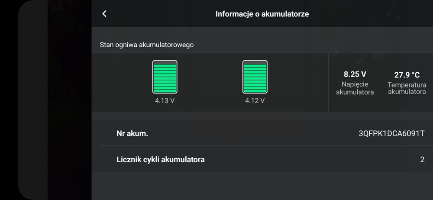Select the "Temperatura akumulatora" label
Image resolution: width=433 pixels, height=200 pixels.
point(407,88)
